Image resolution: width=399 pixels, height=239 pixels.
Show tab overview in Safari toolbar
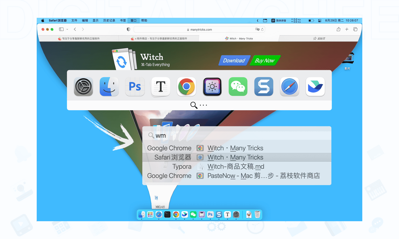click(355, 29)
